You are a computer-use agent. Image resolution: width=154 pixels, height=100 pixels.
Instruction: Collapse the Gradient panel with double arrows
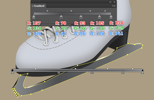tap(110, 2)
